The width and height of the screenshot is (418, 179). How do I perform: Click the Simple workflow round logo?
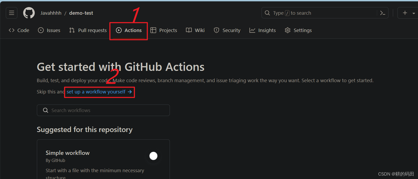click(x=153, y=156)
